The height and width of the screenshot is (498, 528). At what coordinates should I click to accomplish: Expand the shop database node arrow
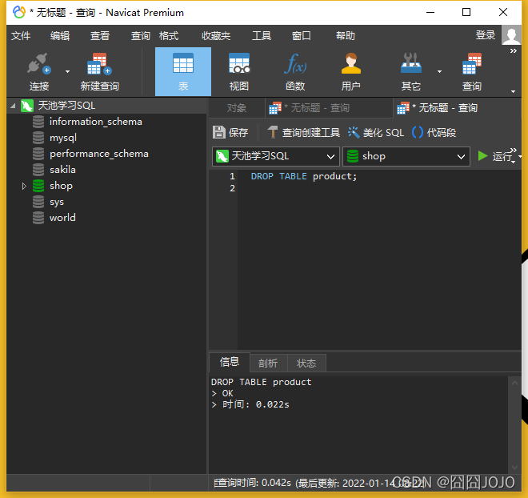pos(24,186)
